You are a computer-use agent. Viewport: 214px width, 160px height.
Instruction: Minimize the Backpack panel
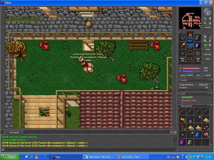(209, 106)
